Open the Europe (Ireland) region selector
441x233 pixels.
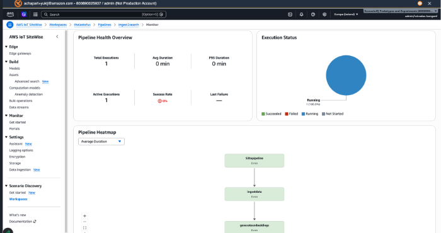[x=346, y=14]
